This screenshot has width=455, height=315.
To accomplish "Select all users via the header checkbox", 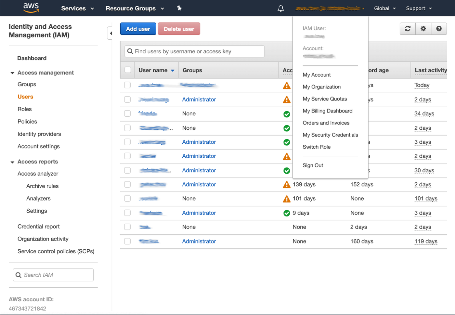I will tap(127, 70).
